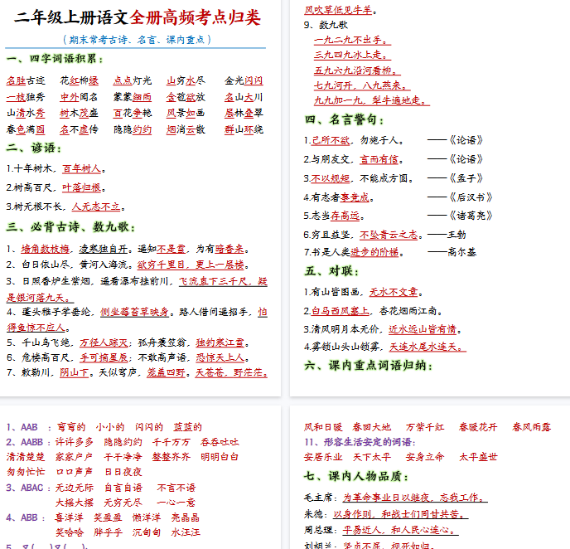Select the word '弯弯的'
Screen dimensions: 570x549
pyautogui.click(x=71, y=427)
